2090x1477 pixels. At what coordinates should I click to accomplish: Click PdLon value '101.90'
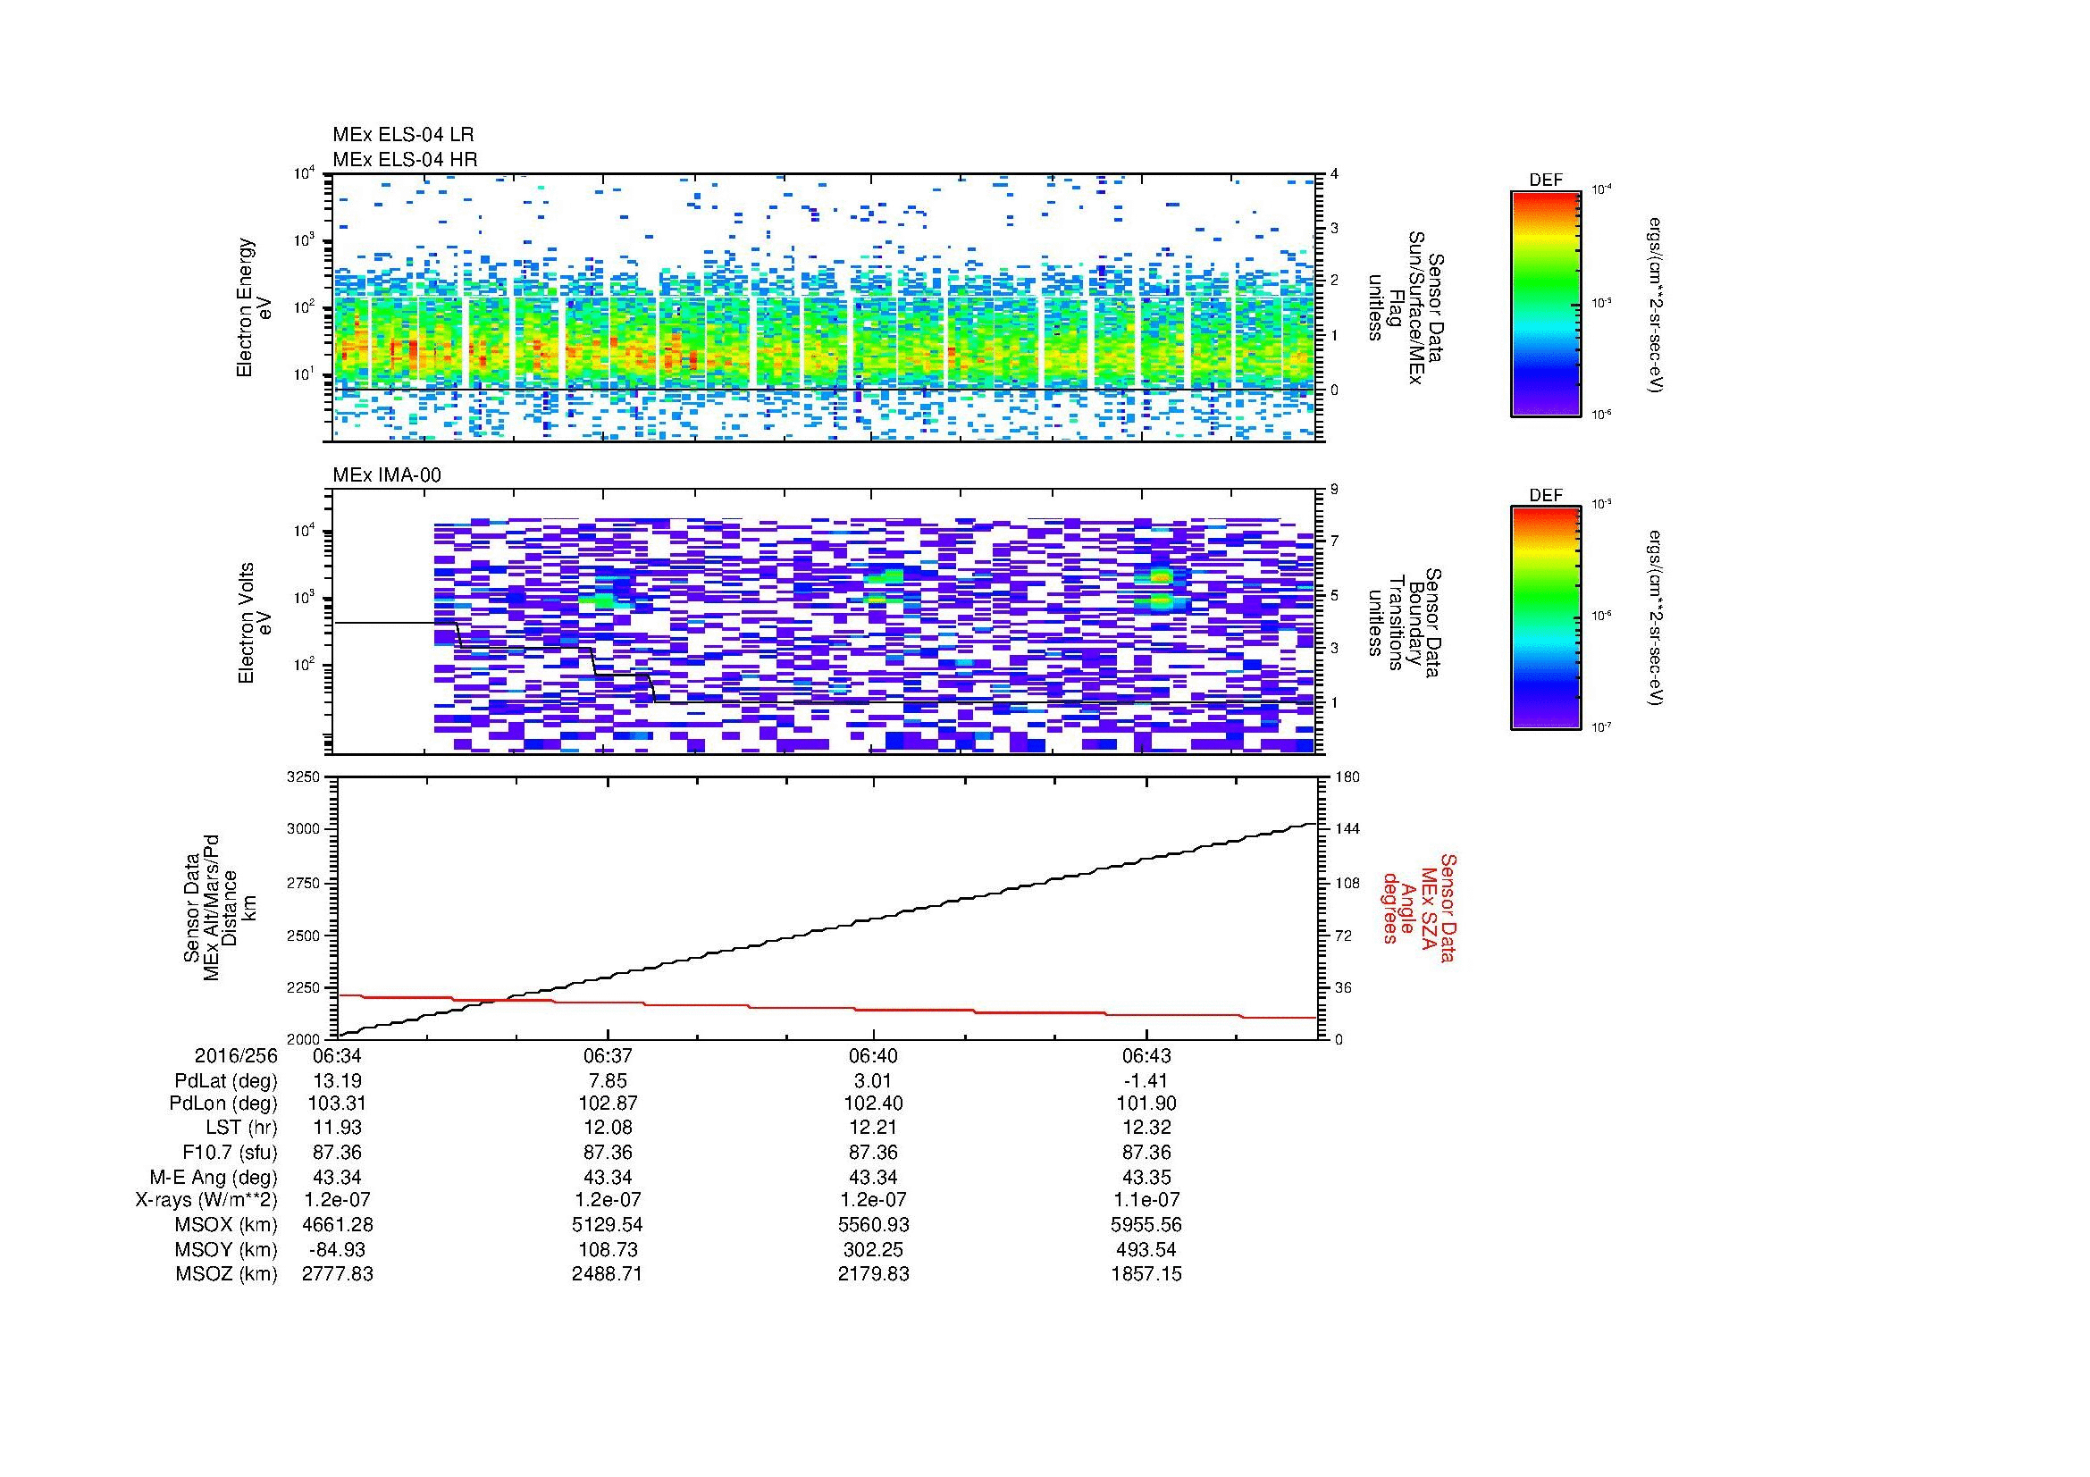1146,1104
